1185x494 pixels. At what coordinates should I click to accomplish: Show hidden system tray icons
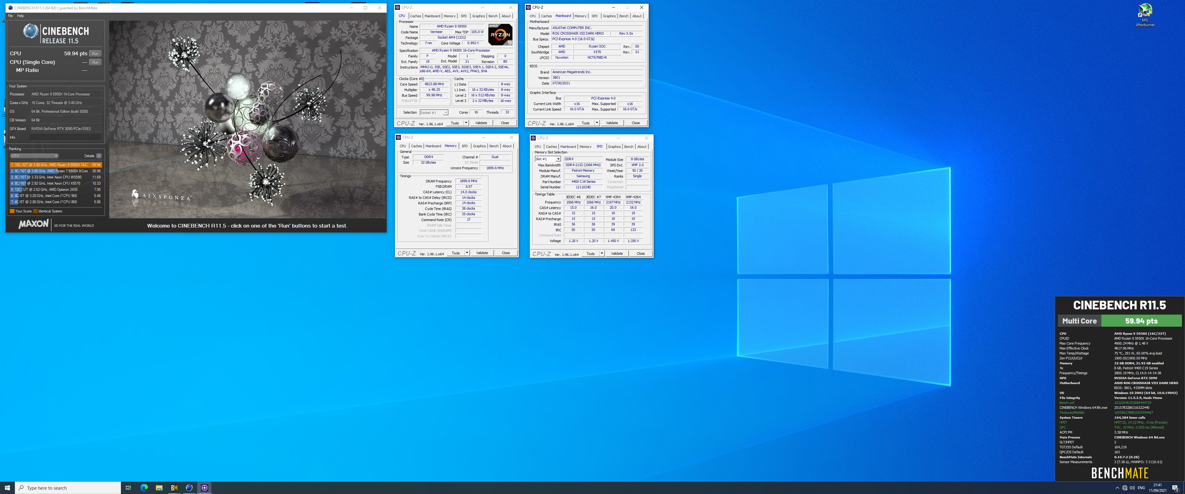[x=1117, y=488]
